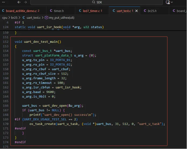Screen dimensions: 187x149
Task: Close the uart_test.c tab
Action: tap(136, 11)
